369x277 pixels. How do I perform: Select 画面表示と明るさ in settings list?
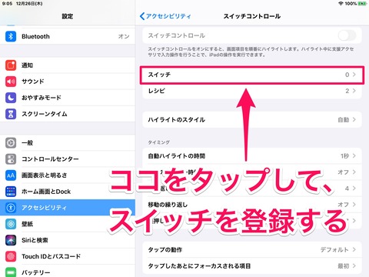pyautogui.click(x=68, y=175)
